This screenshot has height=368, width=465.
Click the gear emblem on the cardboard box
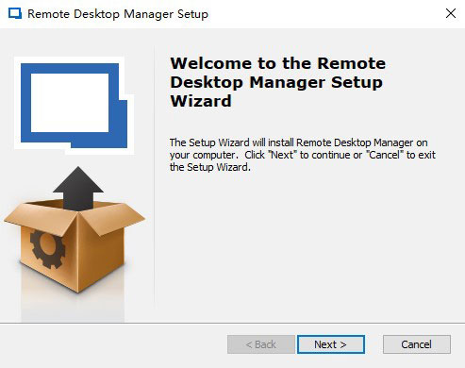click(x=47, y=249)
